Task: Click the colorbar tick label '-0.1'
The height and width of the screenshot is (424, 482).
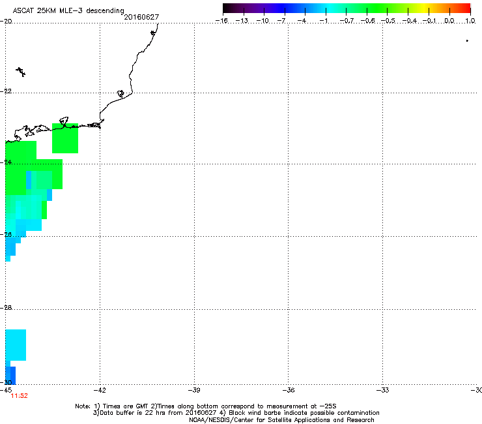Action: click(429, 21)
